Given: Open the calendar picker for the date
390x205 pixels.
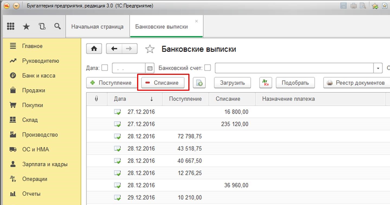Looking at the screenshot, I should coord(149,68).
